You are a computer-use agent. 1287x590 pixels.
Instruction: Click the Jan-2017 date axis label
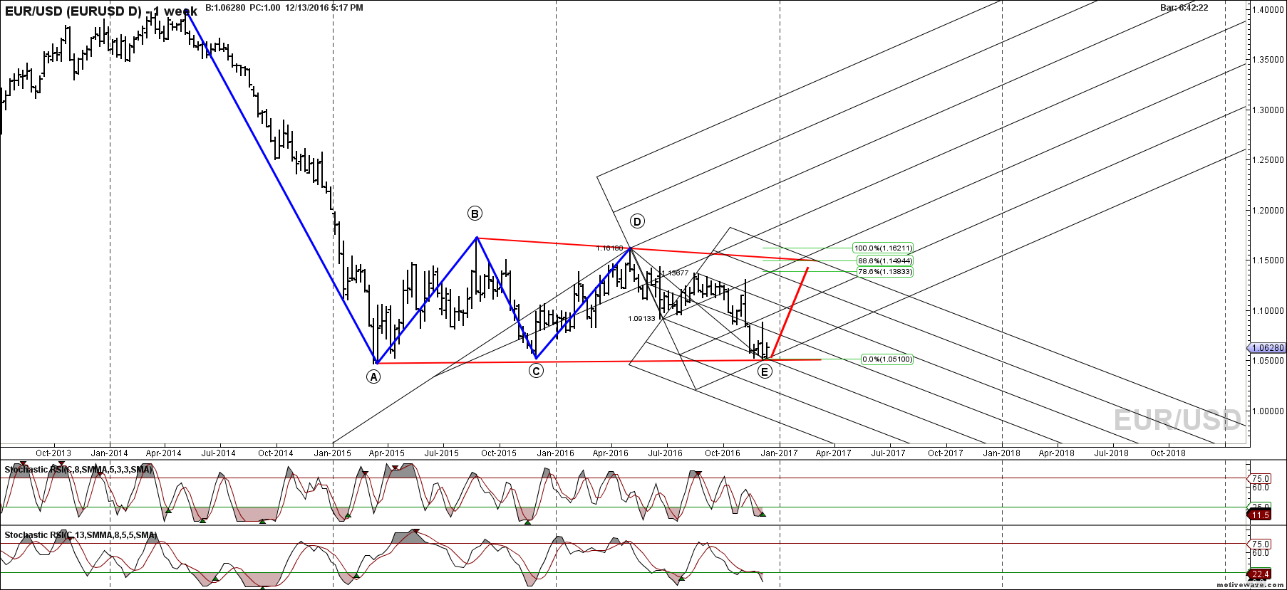[x=779, y=453]
